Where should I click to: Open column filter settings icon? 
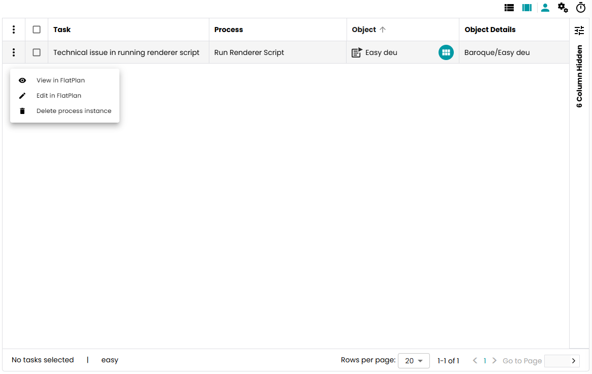(579, 31)
